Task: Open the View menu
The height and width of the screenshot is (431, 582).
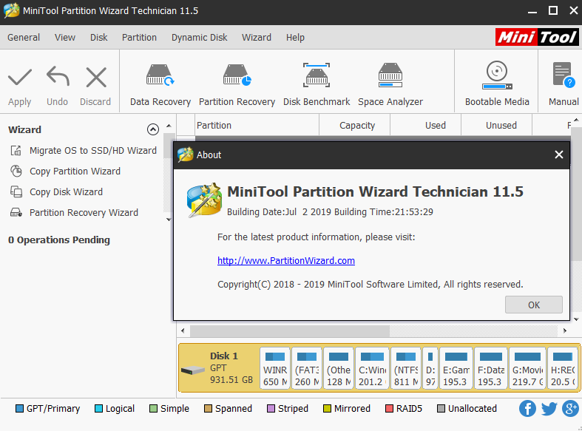Action: point(65,38)
